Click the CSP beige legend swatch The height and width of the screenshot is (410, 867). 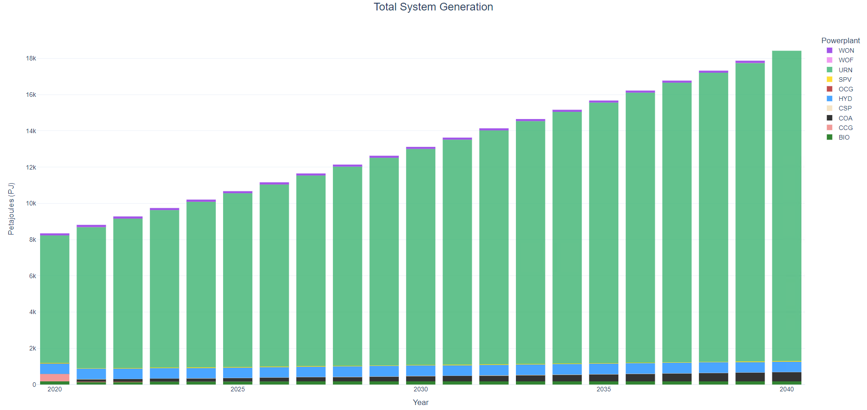[x=830, y=108]
